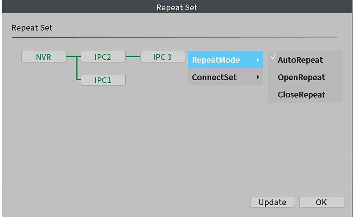Select the NVR node
This screenshot has height=217, width=354.
[x=44, y=57]
